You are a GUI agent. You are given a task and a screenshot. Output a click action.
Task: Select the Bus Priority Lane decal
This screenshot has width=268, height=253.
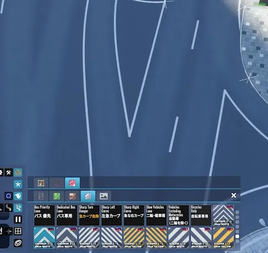coord(44,215)
